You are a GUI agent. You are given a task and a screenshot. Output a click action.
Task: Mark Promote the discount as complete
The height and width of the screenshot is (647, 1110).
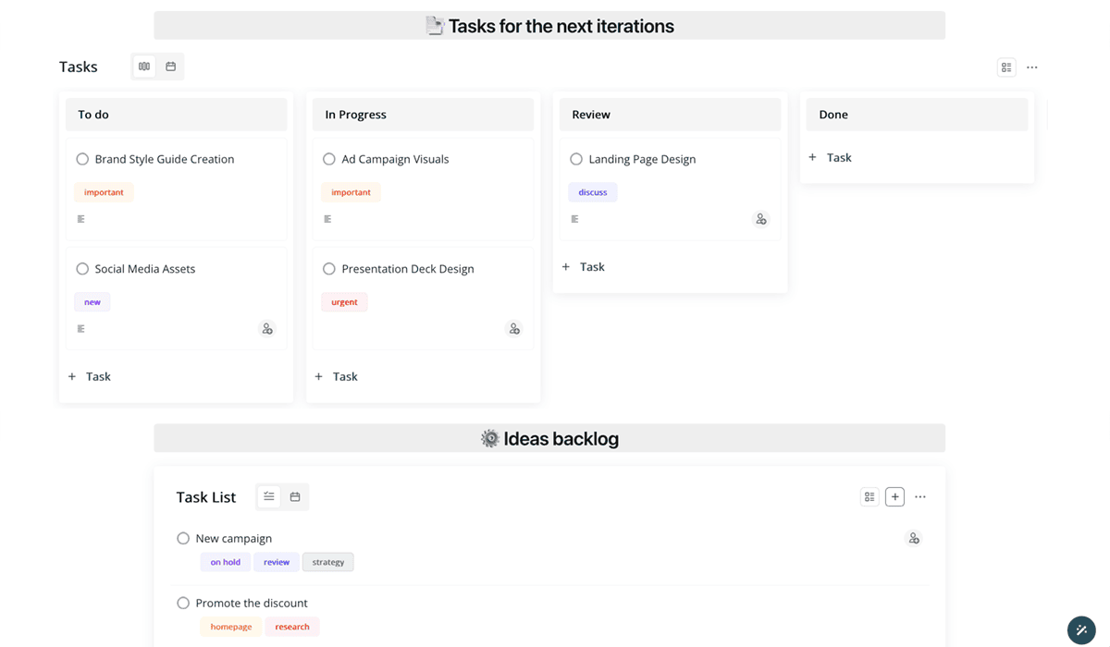[x=183, y=603]
